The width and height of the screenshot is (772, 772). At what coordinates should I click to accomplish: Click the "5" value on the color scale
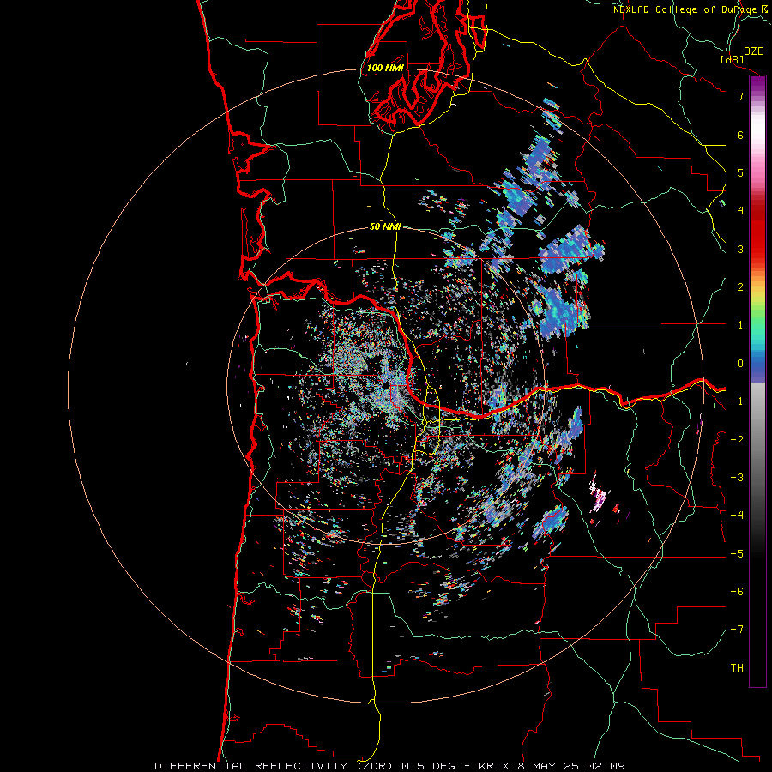pos(740,172)
